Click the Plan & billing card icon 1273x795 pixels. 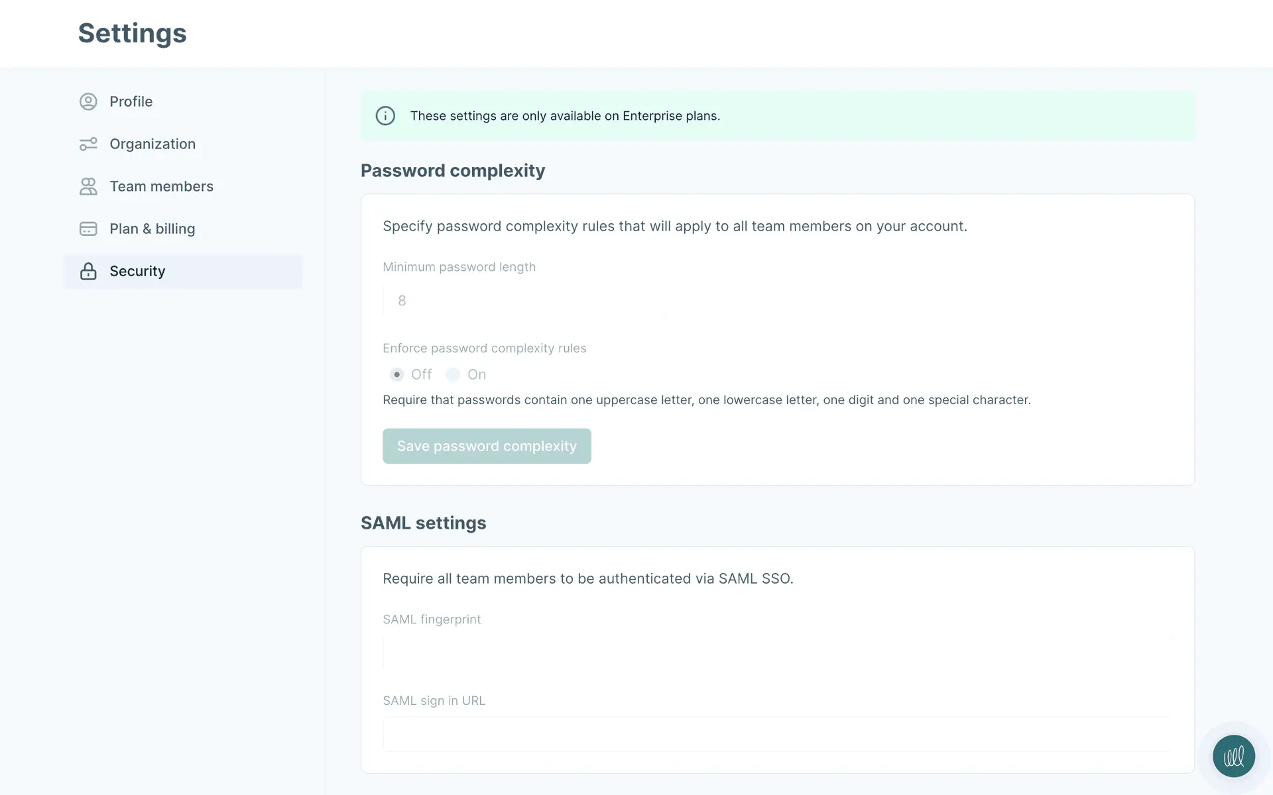[x=88, y=229]
